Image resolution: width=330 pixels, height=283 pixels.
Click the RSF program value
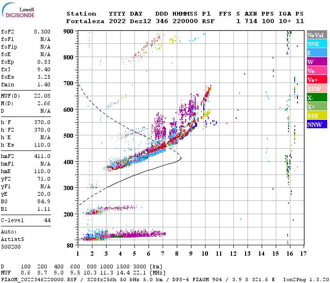[208, 21]
